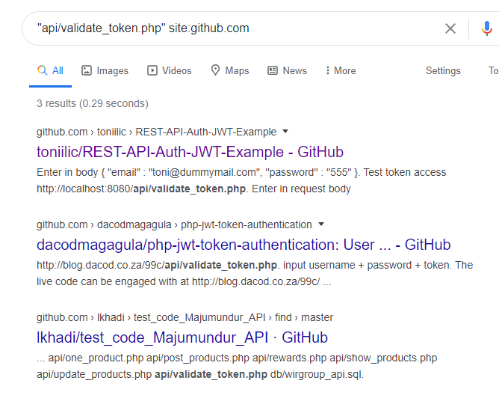Screen dimensions: 499x419
Task: Click the News tab newspaper icon
Action: tap(273, 70)
